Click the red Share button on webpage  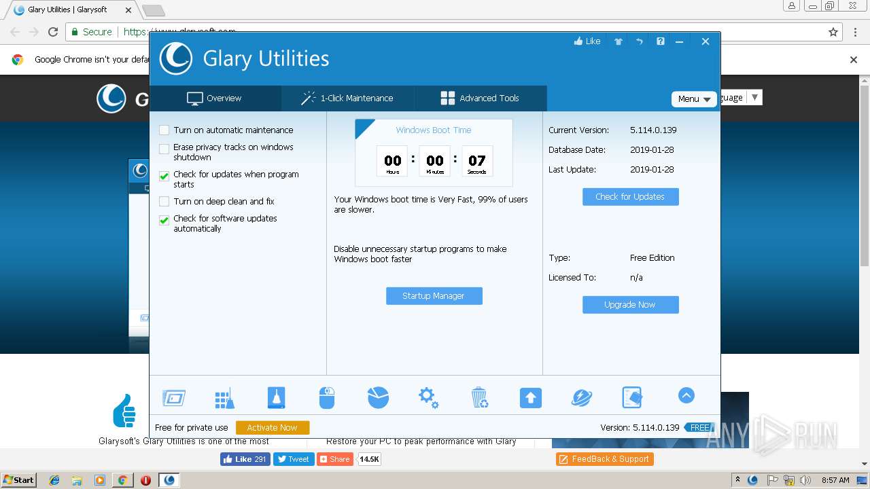(x=334, y=459)
